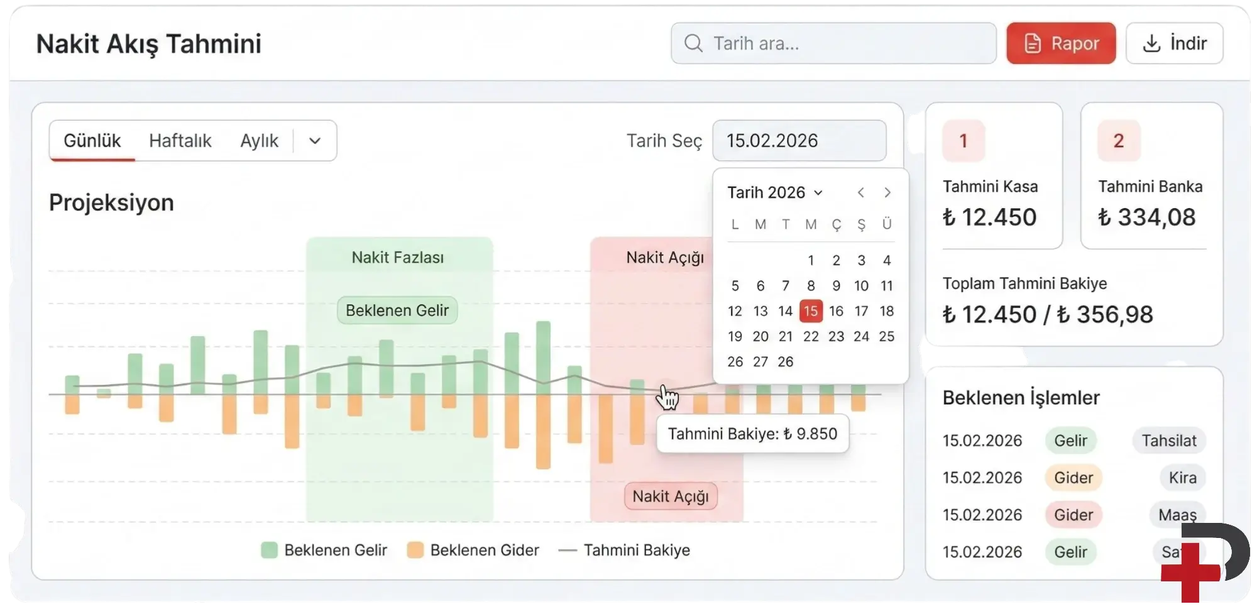Click the search magnifier icon
This screenshot has height=609, width=1257.
tap(693, 43)
